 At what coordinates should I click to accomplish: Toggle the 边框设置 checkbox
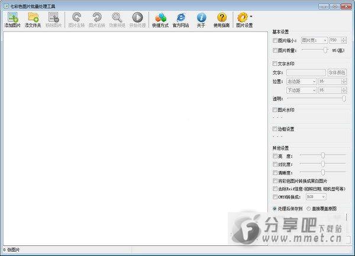tap(275, 129)
